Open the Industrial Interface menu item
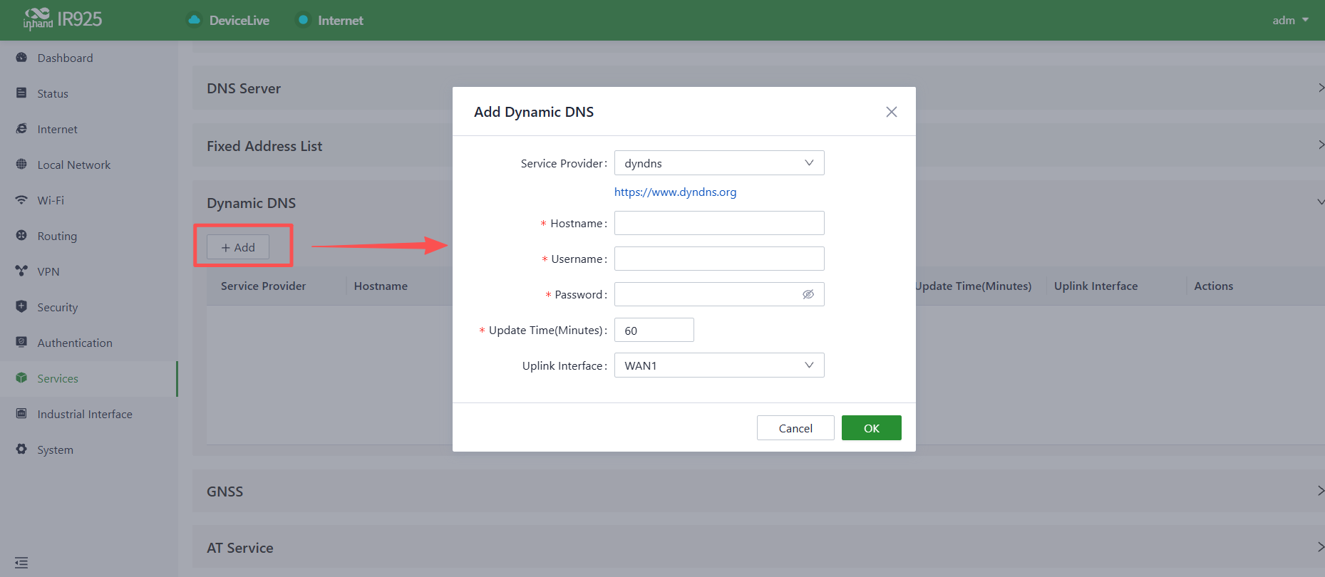This screenshot has height=577, width=1325. [x=85, y=414]
